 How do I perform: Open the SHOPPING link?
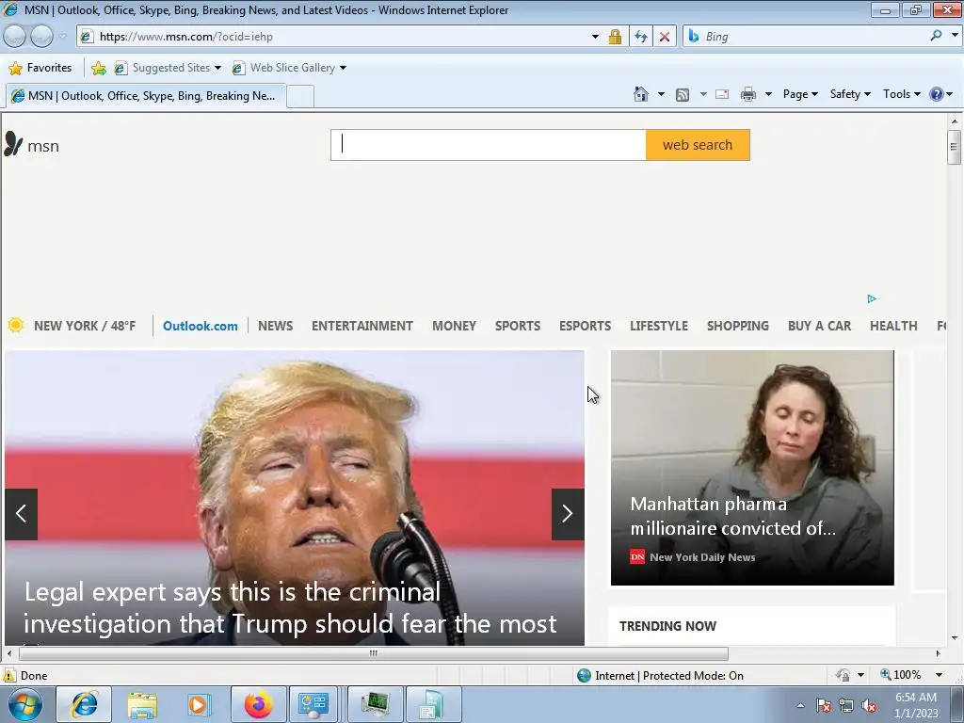tap(738, 326)
